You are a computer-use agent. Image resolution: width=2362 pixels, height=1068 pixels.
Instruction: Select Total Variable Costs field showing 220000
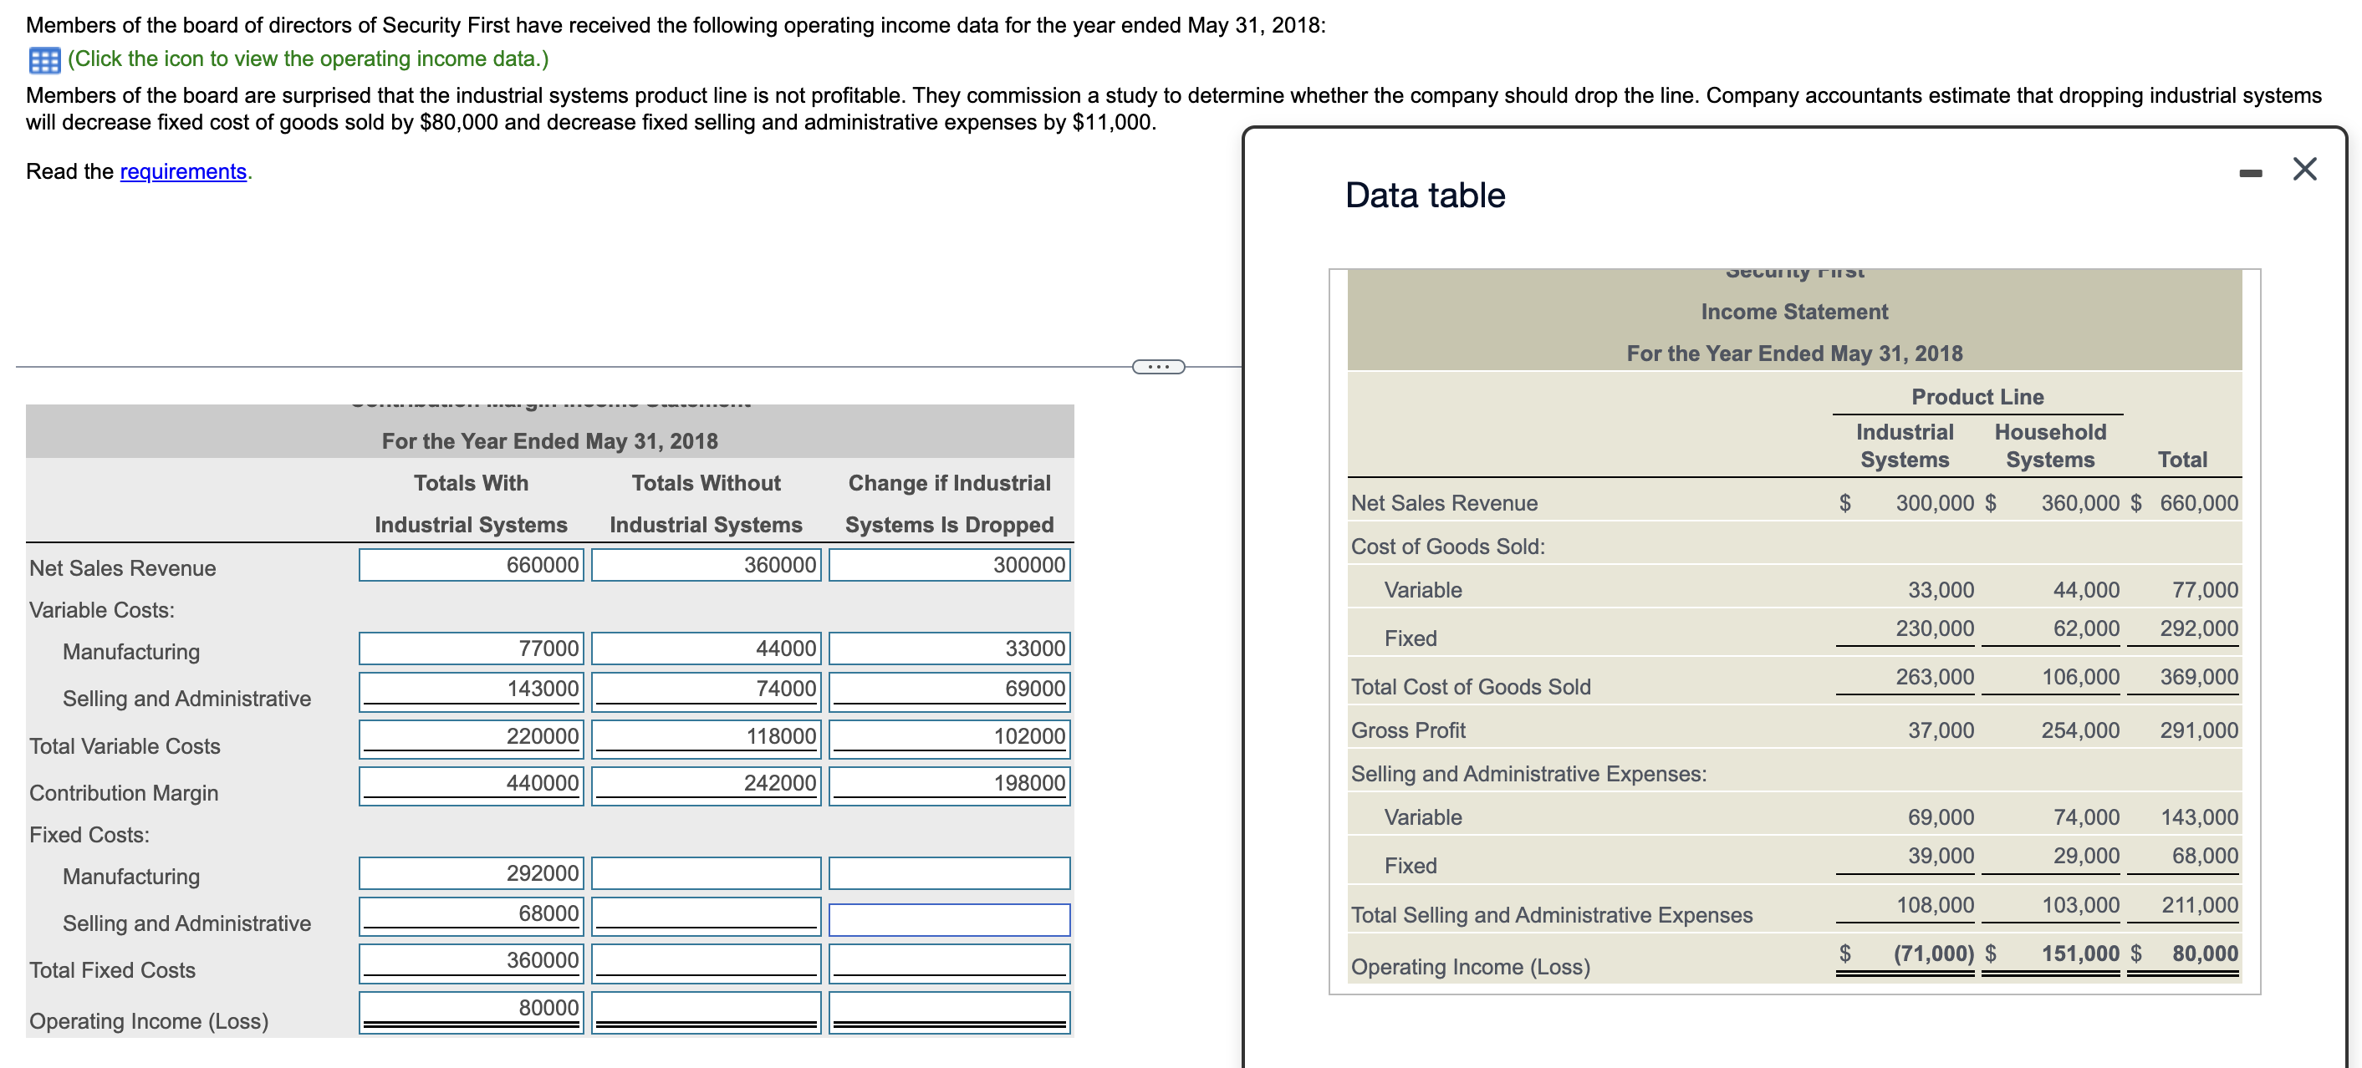pyautogui.click(x=472, y=739)
